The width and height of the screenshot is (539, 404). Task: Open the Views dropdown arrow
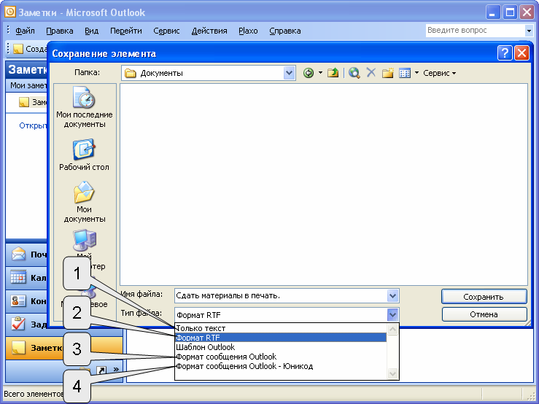(x=416, y=73)
